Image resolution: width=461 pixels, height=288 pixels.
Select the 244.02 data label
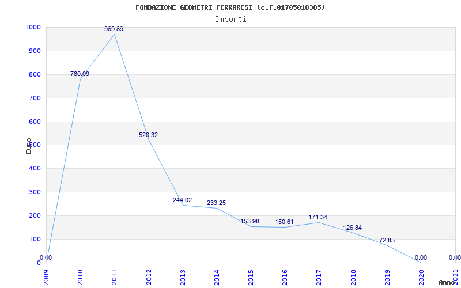tap(182, 200)
